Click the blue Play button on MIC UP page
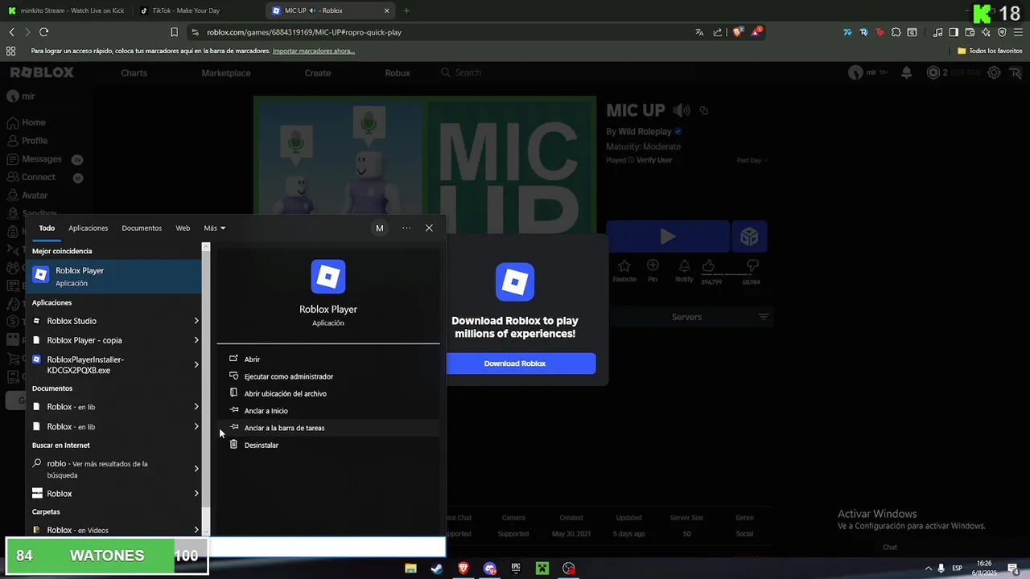This screenshot has width=1030, height=579. (668, 236)
